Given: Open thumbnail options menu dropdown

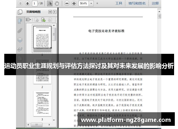Looking at the screenshot, I should click(28, 20).
